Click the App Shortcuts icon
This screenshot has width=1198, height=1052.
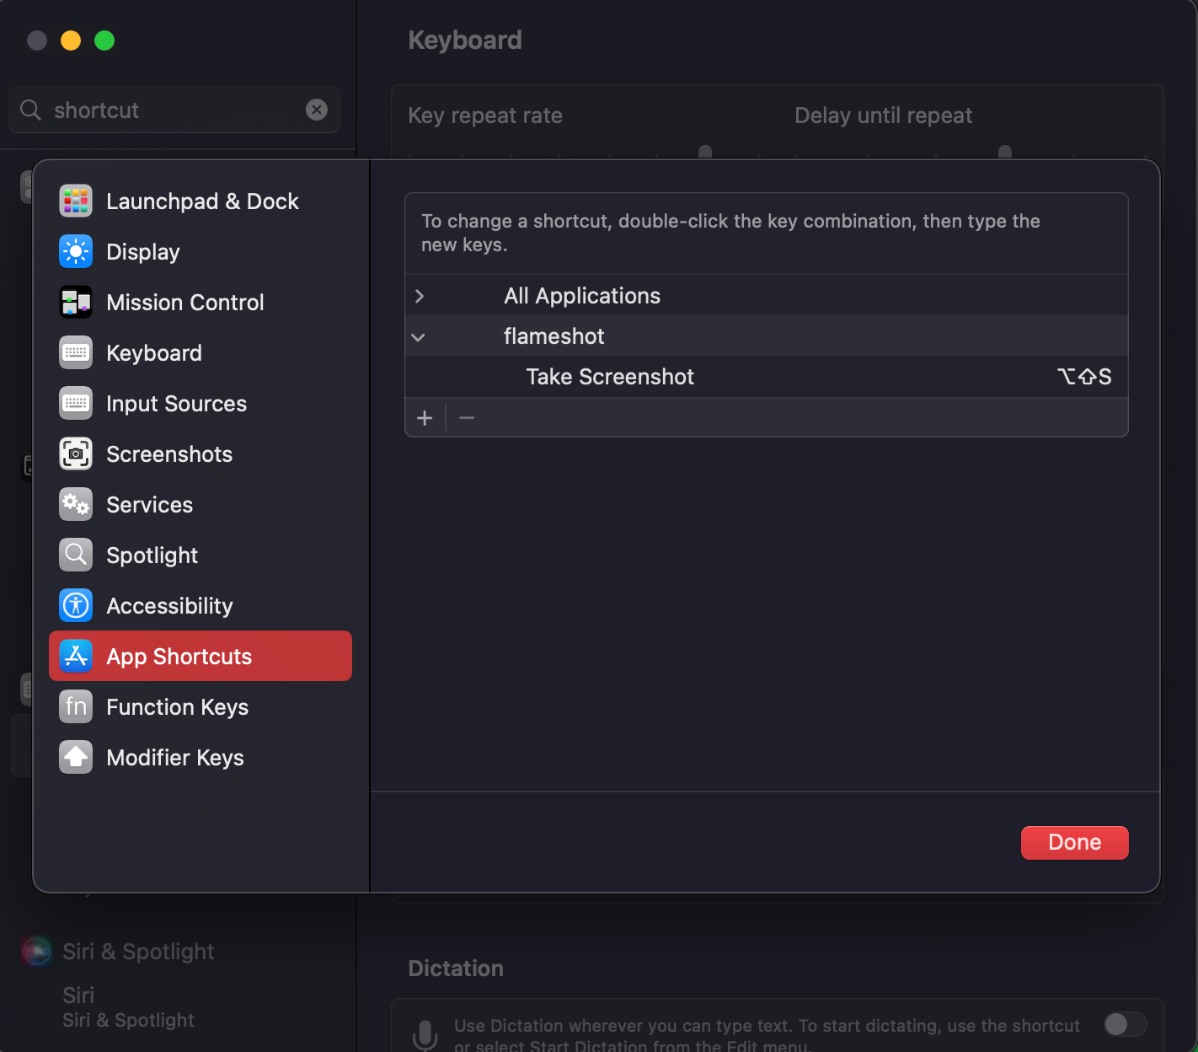point(75,656)
